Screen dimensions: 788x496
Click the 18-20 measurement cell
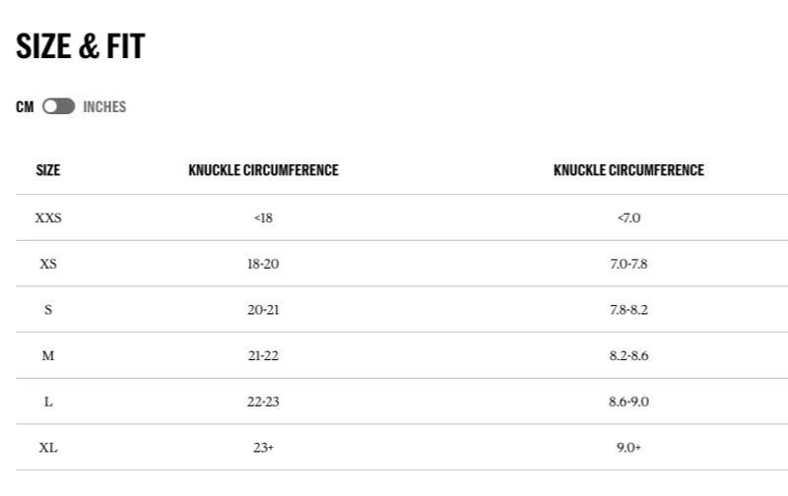263,264
